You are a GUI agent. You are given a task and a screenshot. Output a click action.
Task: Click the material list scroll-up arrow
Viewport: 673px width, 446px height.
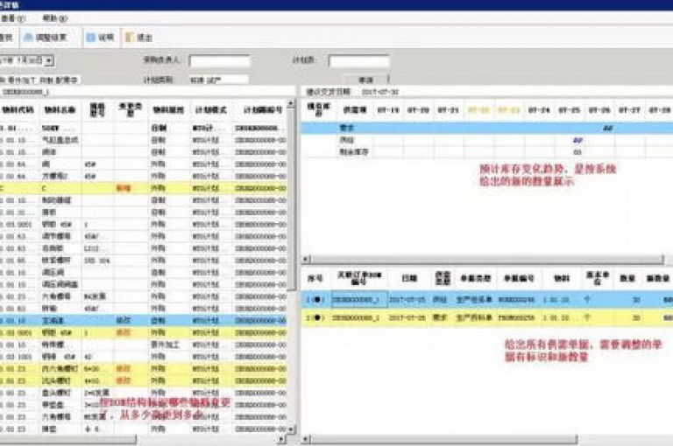click(291, 104)
